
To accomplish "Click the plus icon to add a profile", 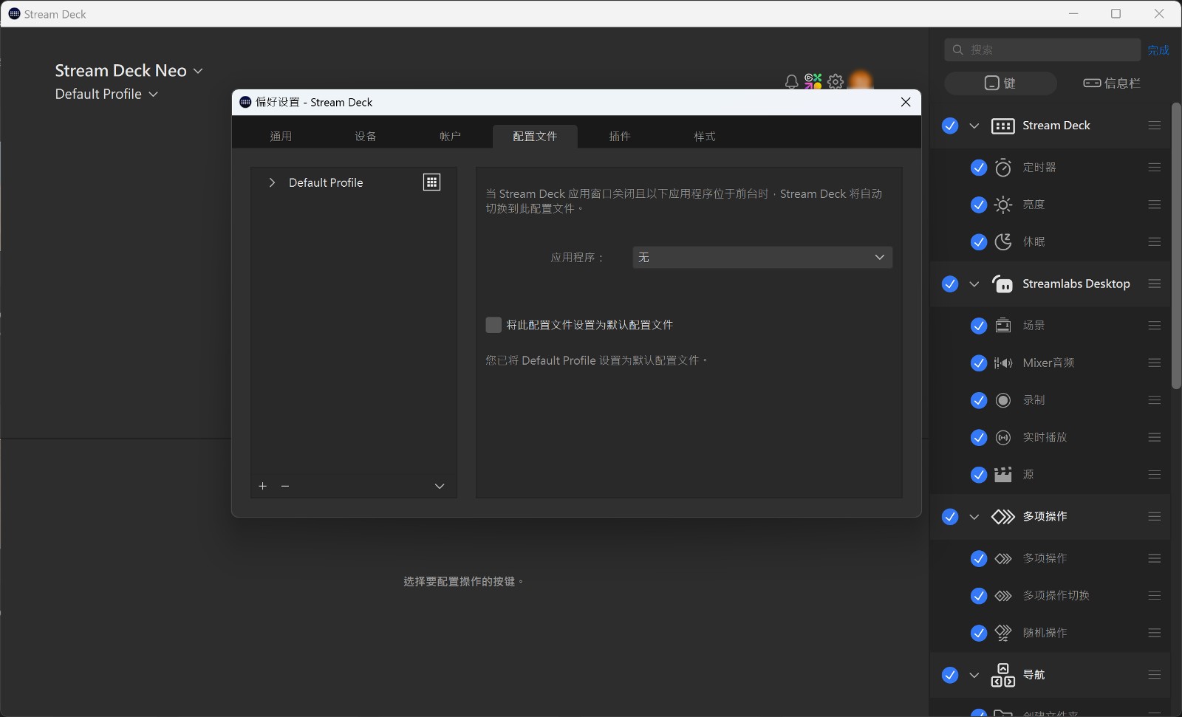I will [x=263, y=486].
